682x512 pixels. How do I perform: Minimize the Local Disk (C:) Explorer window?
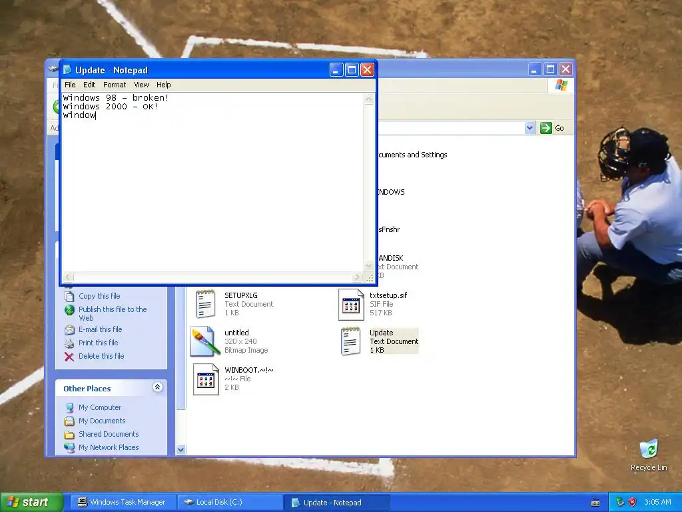coord(535,69)
